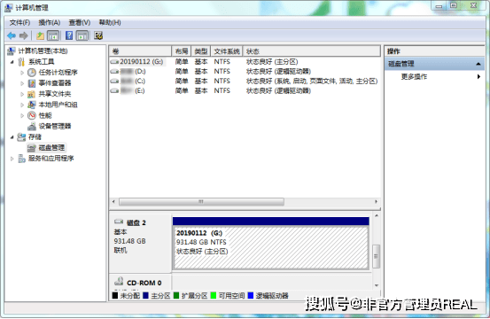Click the drive icon of volume D:
Screen dimensions: 490x319
pyautogui.click(x=114, y=72)
